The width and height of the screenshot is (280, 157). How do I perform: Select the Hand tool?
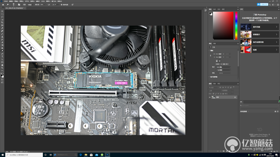point(2,65)
